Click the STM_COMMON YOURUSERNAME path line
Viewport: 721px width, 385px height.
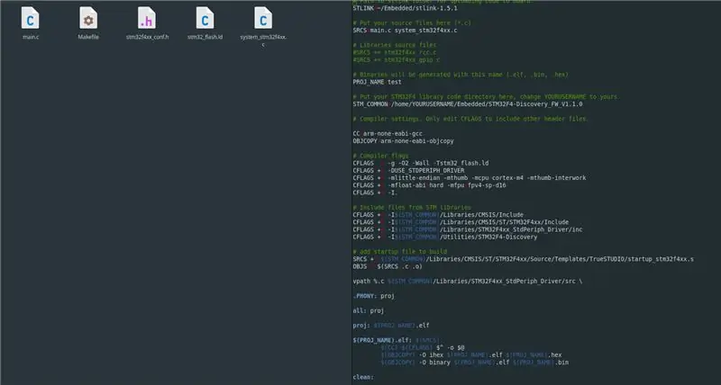[x=468, y=104]
